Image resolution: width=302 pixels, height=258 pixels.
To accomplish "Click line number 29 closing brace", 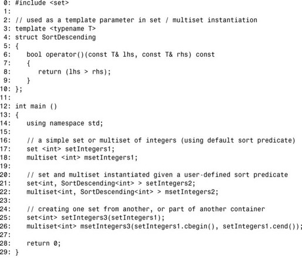I will pos(9,252).
